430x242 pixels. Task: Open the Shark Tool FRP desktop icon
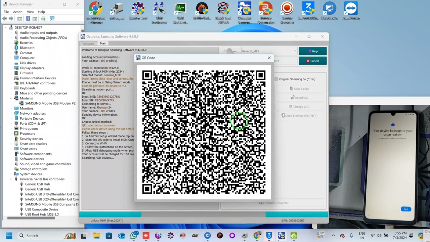(x=223, y=13)
